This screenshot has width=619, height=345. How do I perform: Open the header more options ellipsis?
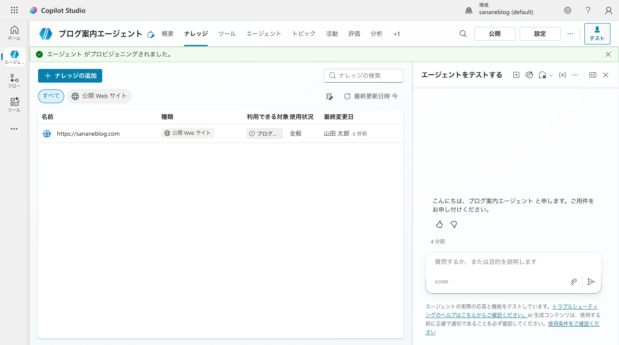tap(570, 34)
